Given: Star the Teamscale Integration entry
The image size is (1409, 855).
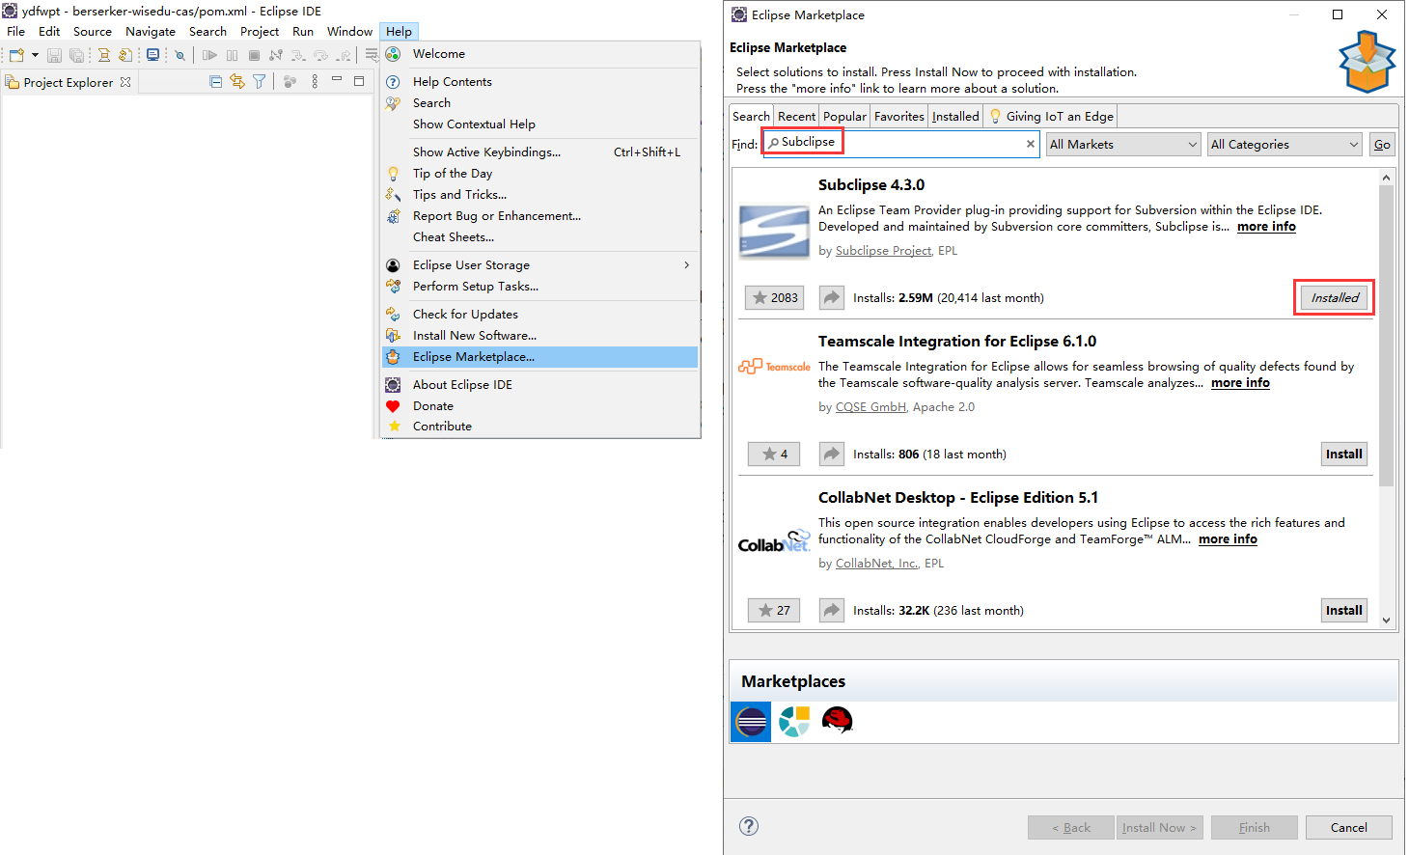Looking at the screenshot, I should pyautogui.click(x=774, y=455).
